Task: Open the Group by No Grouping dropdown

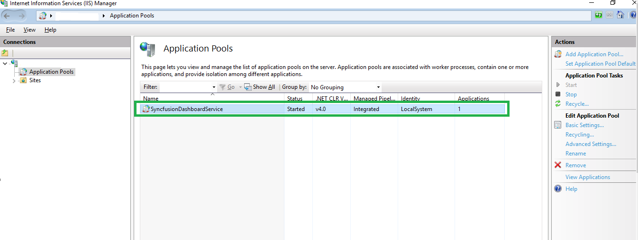Action: pos(345,87)
